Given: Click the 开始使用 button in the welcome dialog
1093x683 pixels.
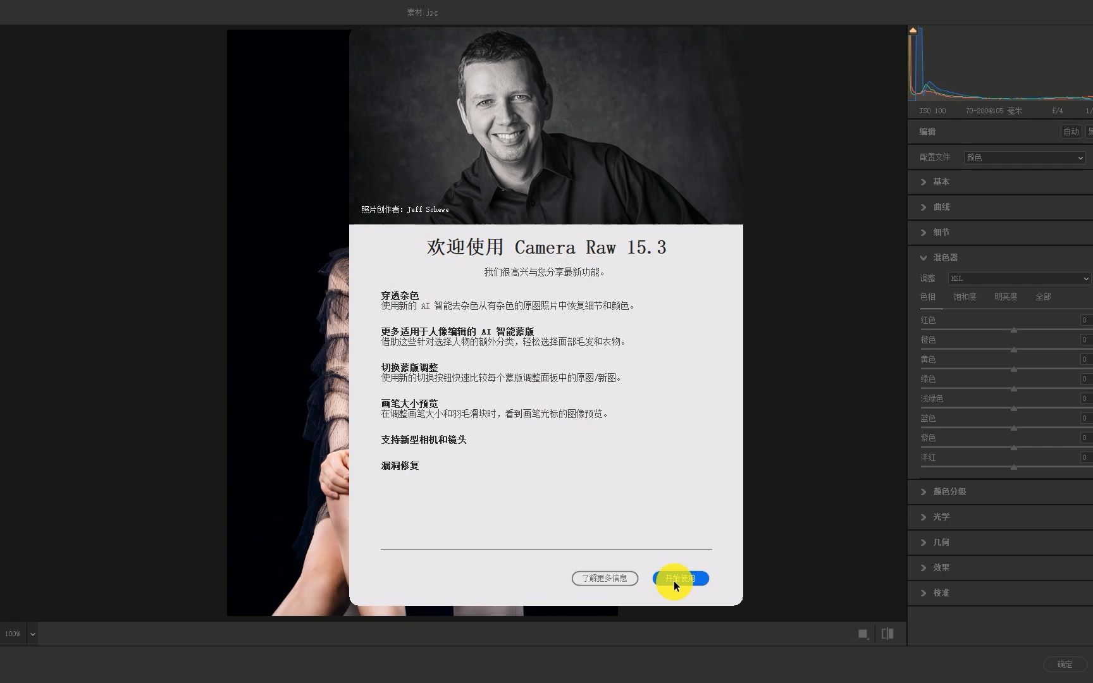Looking at the screenshot, I should 682,578.
